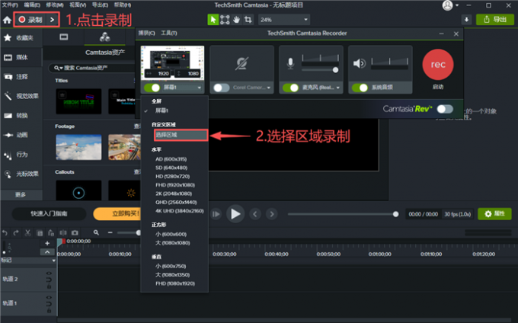This screenshot has width=518, height=323.
Task: Click the 录制 record button
Action: pyautogui.click(x=30, y=20)
